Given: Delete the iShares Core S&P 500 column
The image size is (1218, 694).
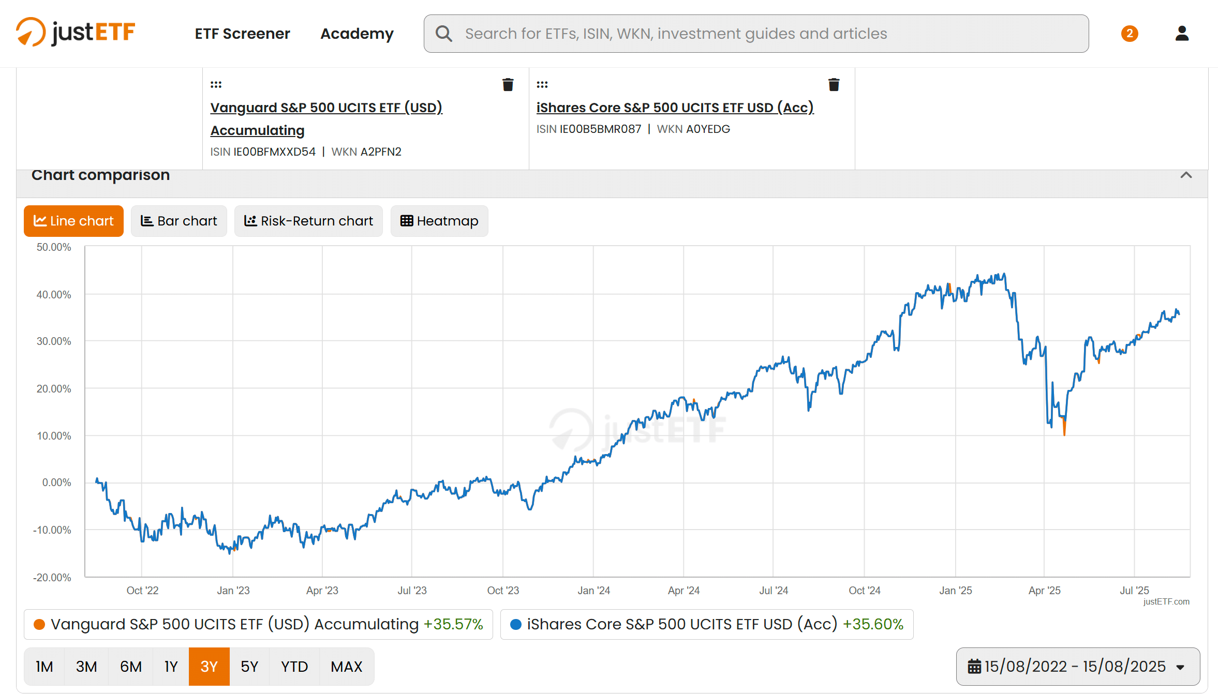Looking at the screenshot, I should pyautogui.click(x=834, y=84).
